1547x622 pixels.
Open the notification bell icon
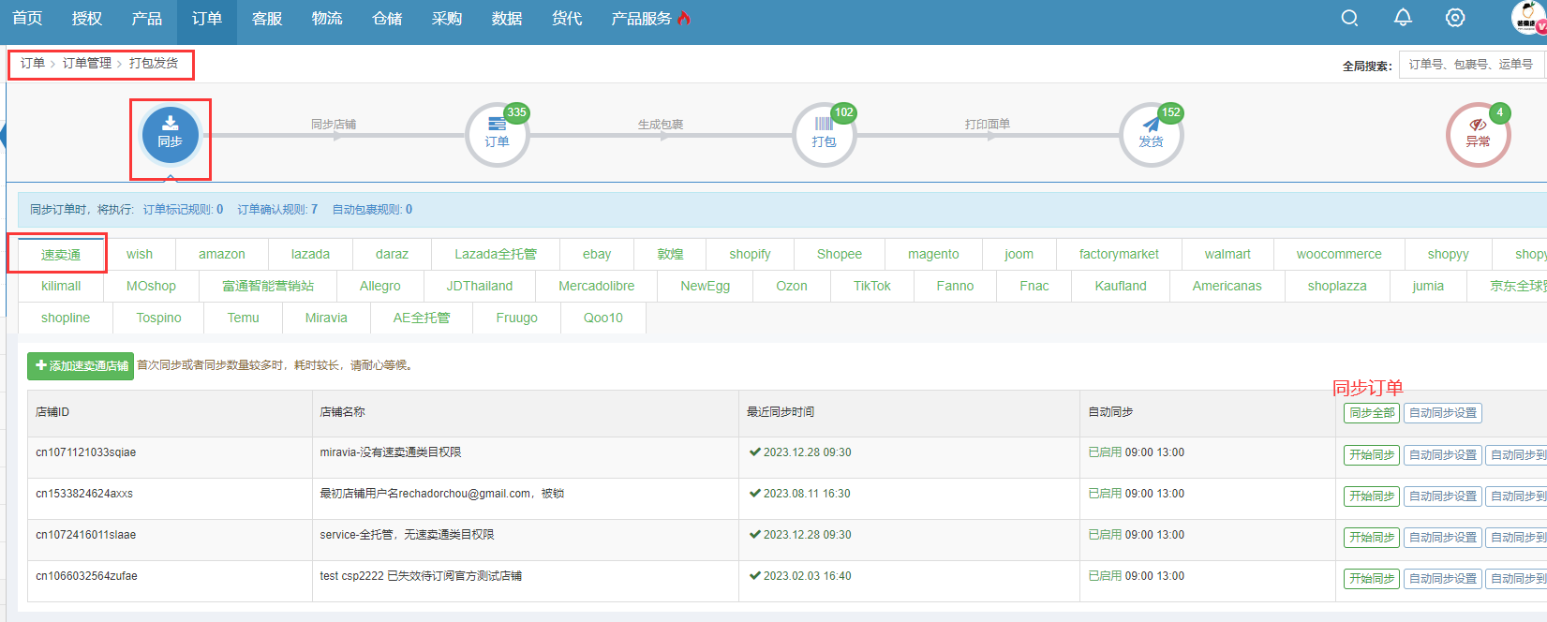pos(1403,18)
